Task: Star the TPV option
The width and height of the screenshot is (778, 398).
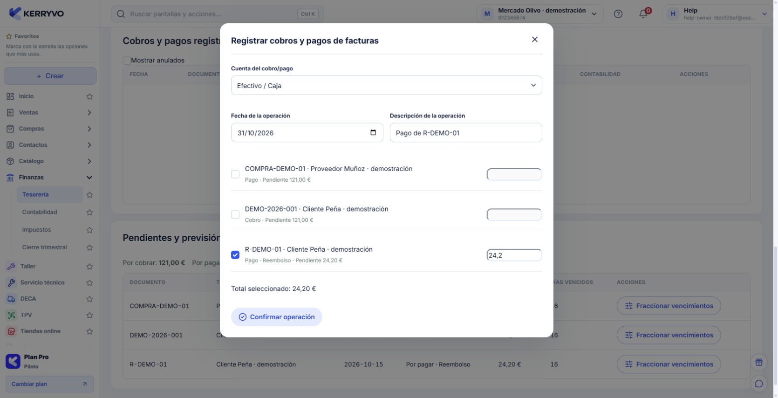Action: 89,316
